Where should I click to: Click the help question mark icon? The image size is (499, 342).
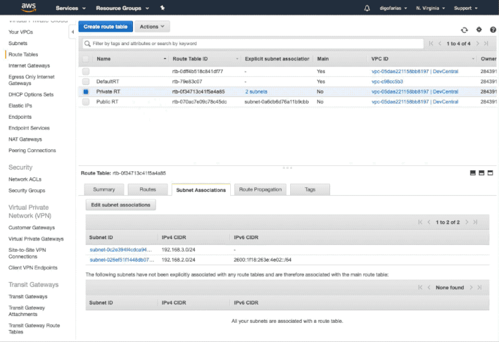click(492, 30)
